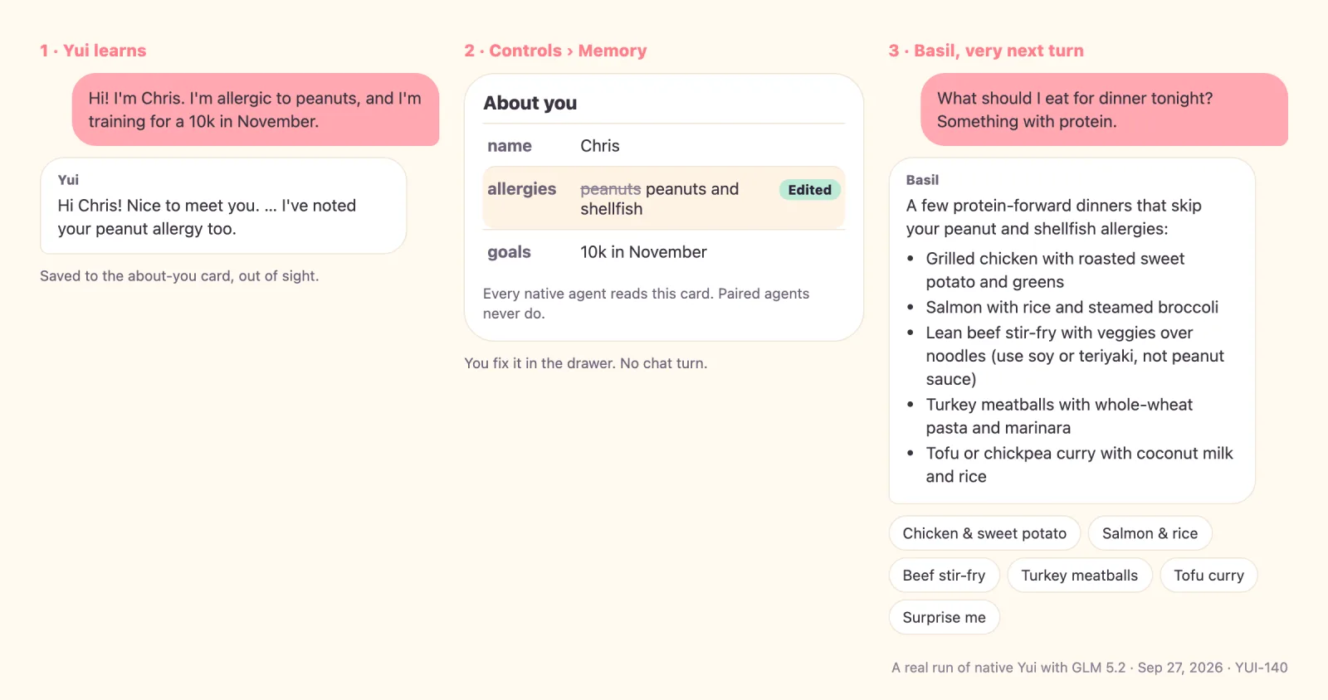This screenshot has width=1328, height=700.
Task: Click the About you card heading
Action: [530, 103]
